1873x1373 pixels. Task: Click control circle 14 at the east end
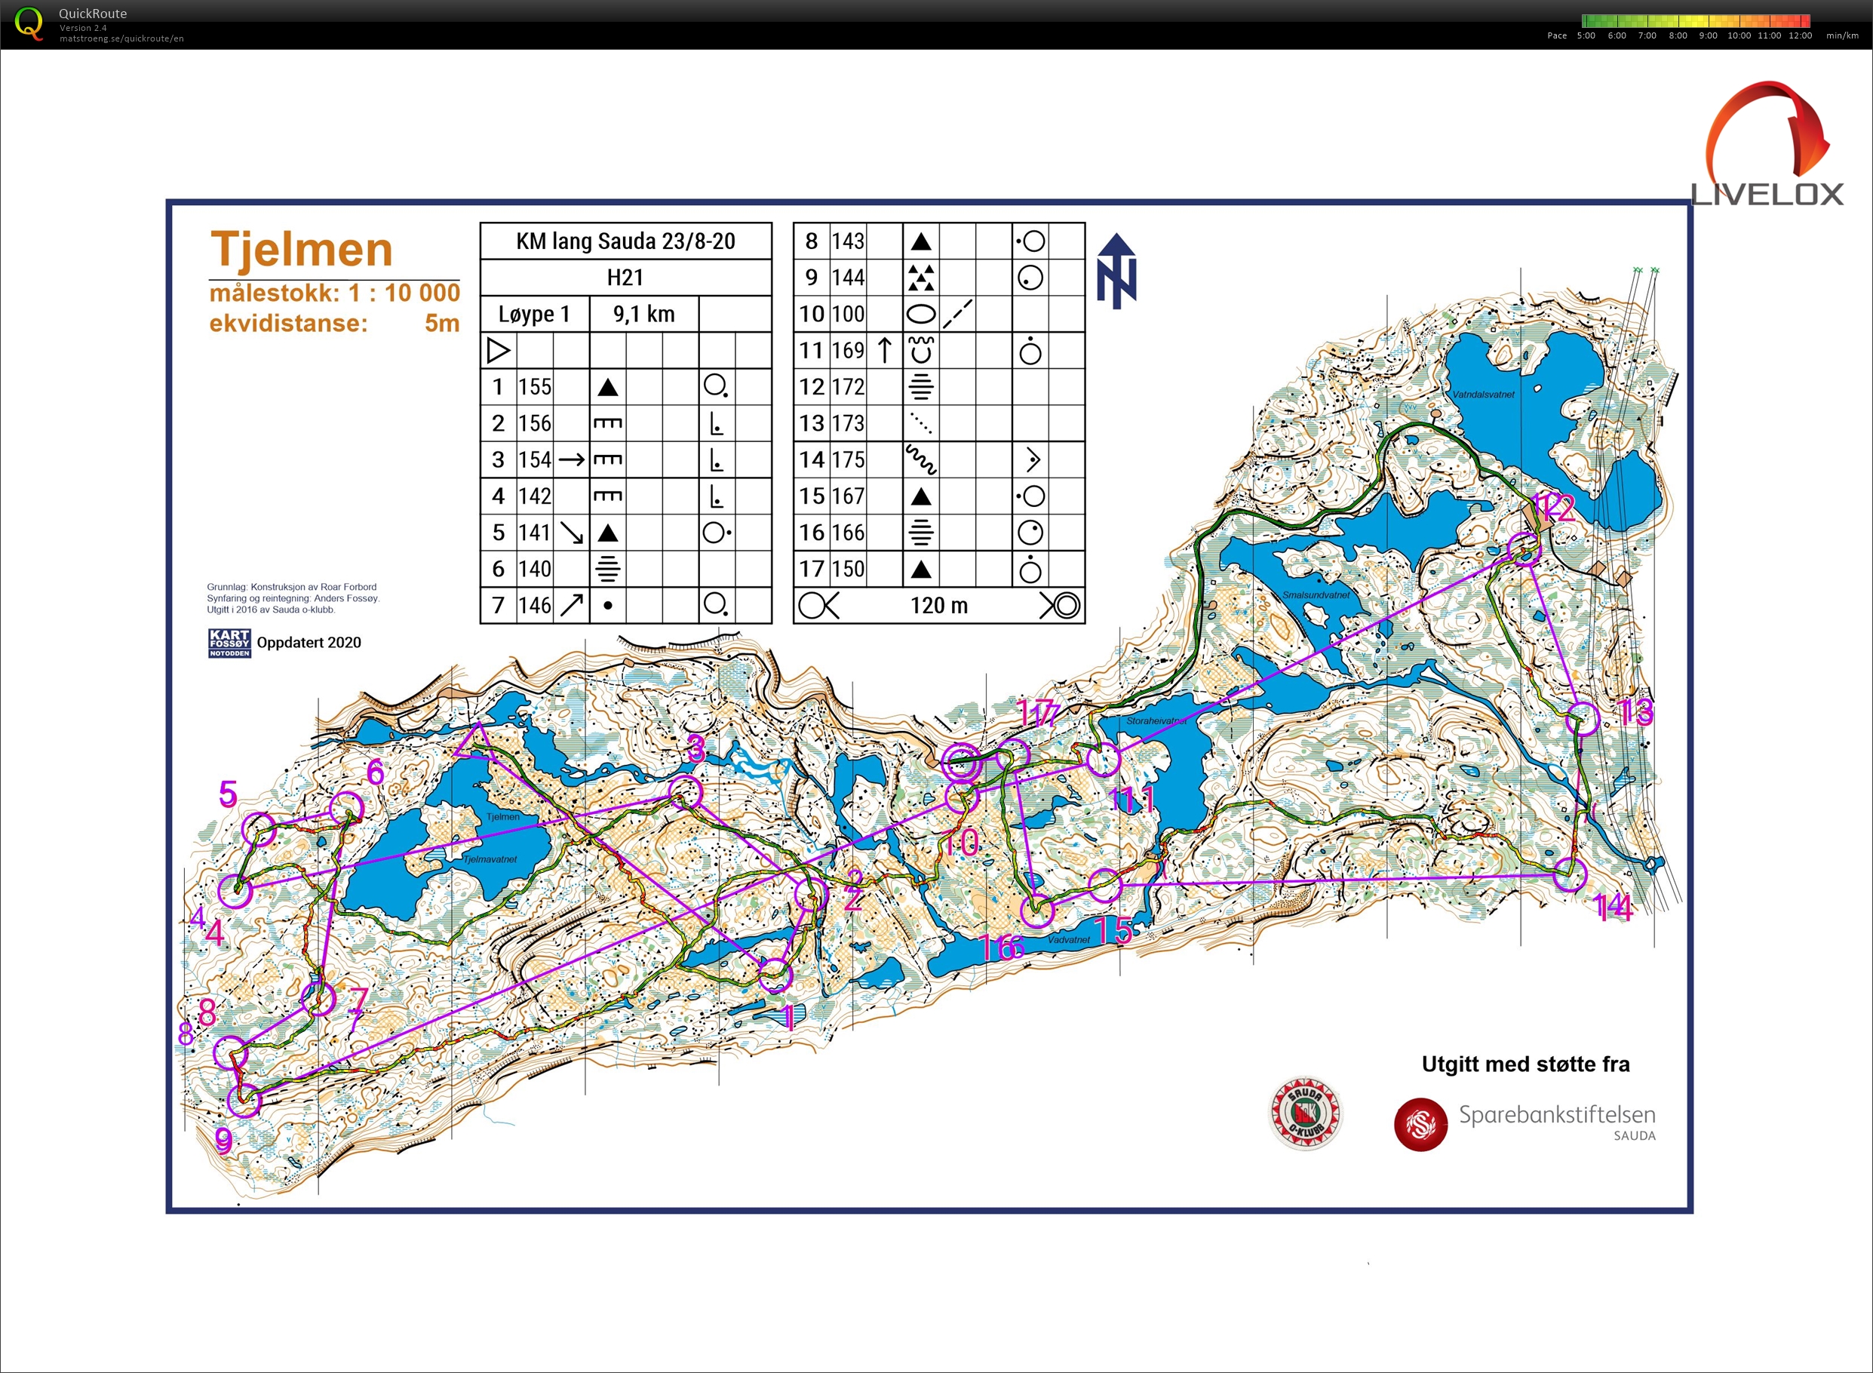pos(1570,874)
